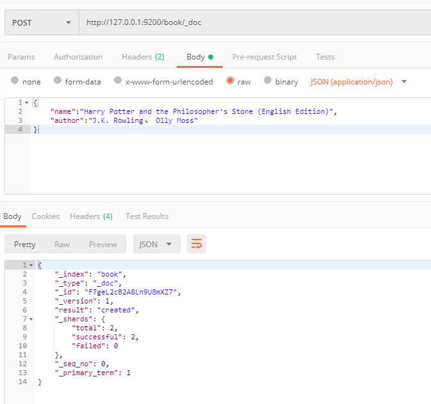431x404 pixels.
Task: Select x-www-form-urlencoded body type
Action: [118, 80]
